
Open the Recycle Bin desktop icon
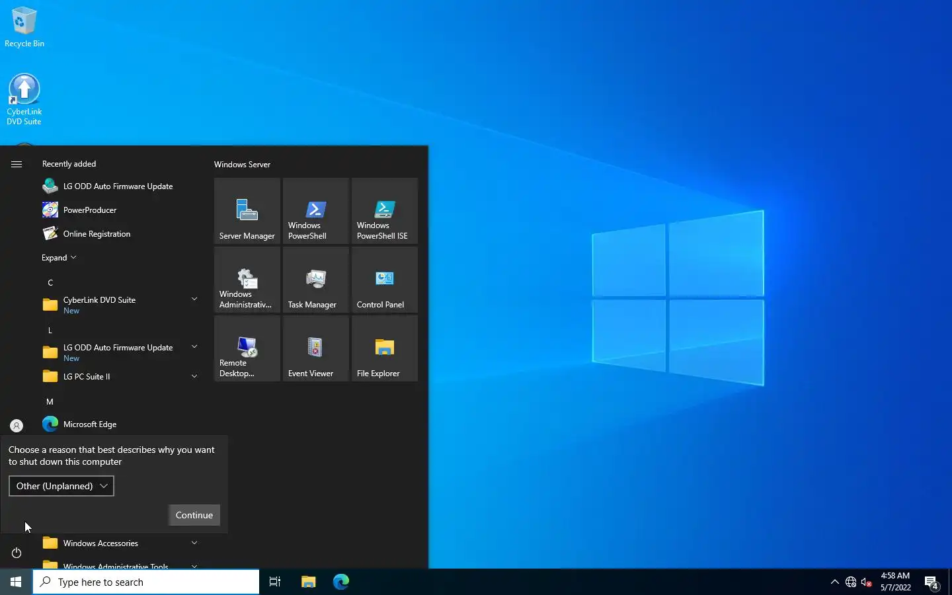[x=24, y=26]
